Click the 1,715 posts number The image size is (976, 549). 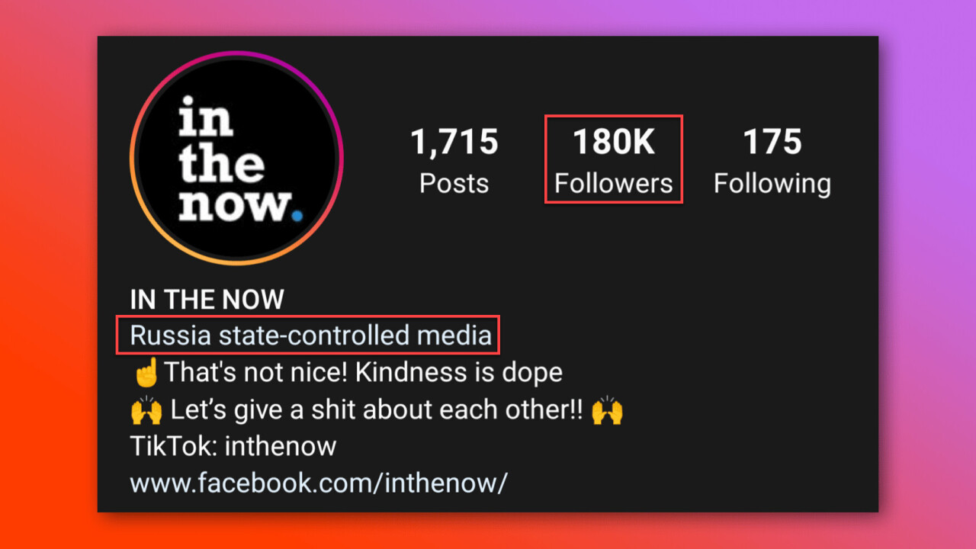click(x=454, y=142)
